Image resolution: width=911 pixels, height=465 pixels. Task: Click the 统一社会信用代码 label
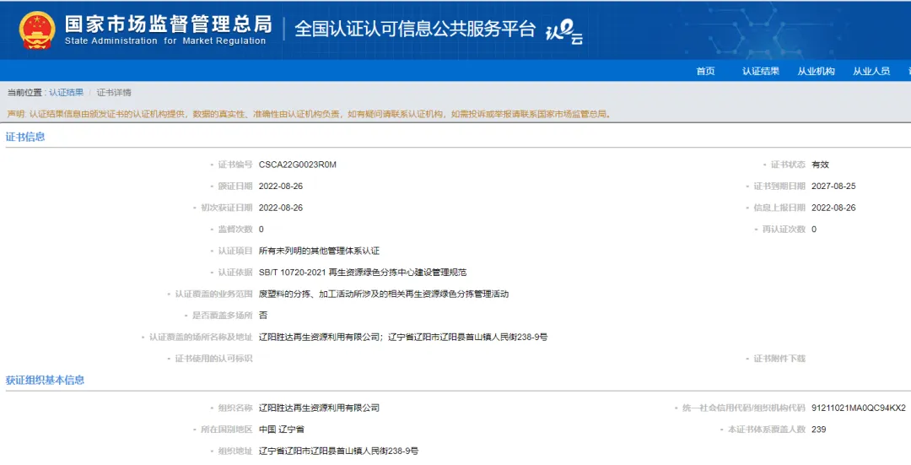(743, 408)
